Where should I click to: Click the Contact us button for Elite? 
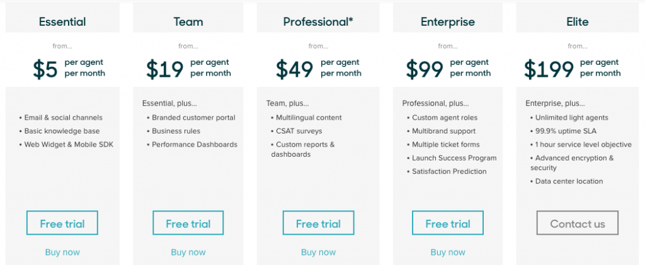(x=577, y=223)
